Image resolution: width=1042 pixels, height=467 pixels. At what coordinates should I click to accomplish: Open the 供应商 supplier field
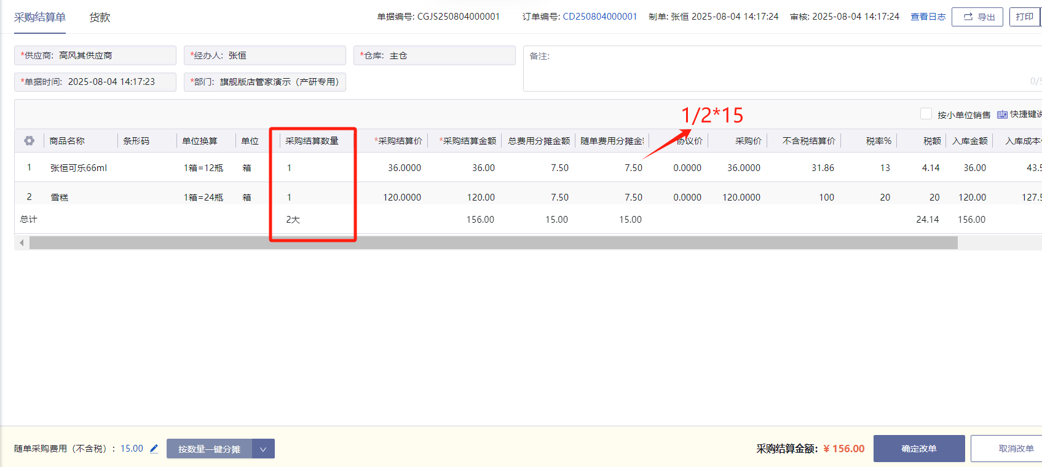click(x=95, y=55)
